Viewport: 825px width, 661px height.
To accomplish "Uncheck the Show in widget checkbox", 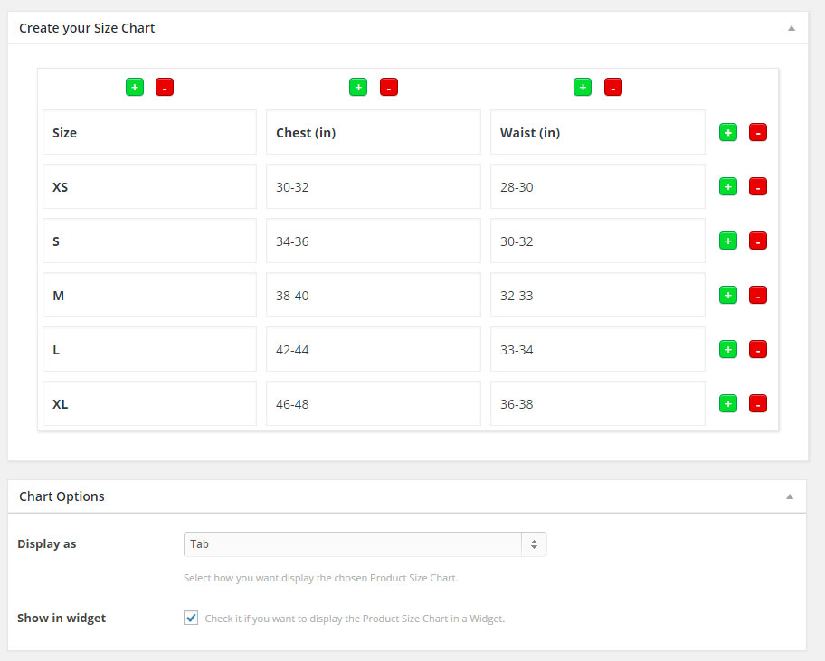I will [191, 619].
